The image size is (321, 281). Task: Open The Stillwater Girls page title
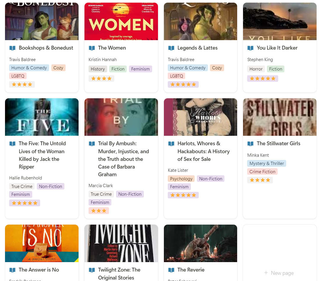[x=278, y=143]
